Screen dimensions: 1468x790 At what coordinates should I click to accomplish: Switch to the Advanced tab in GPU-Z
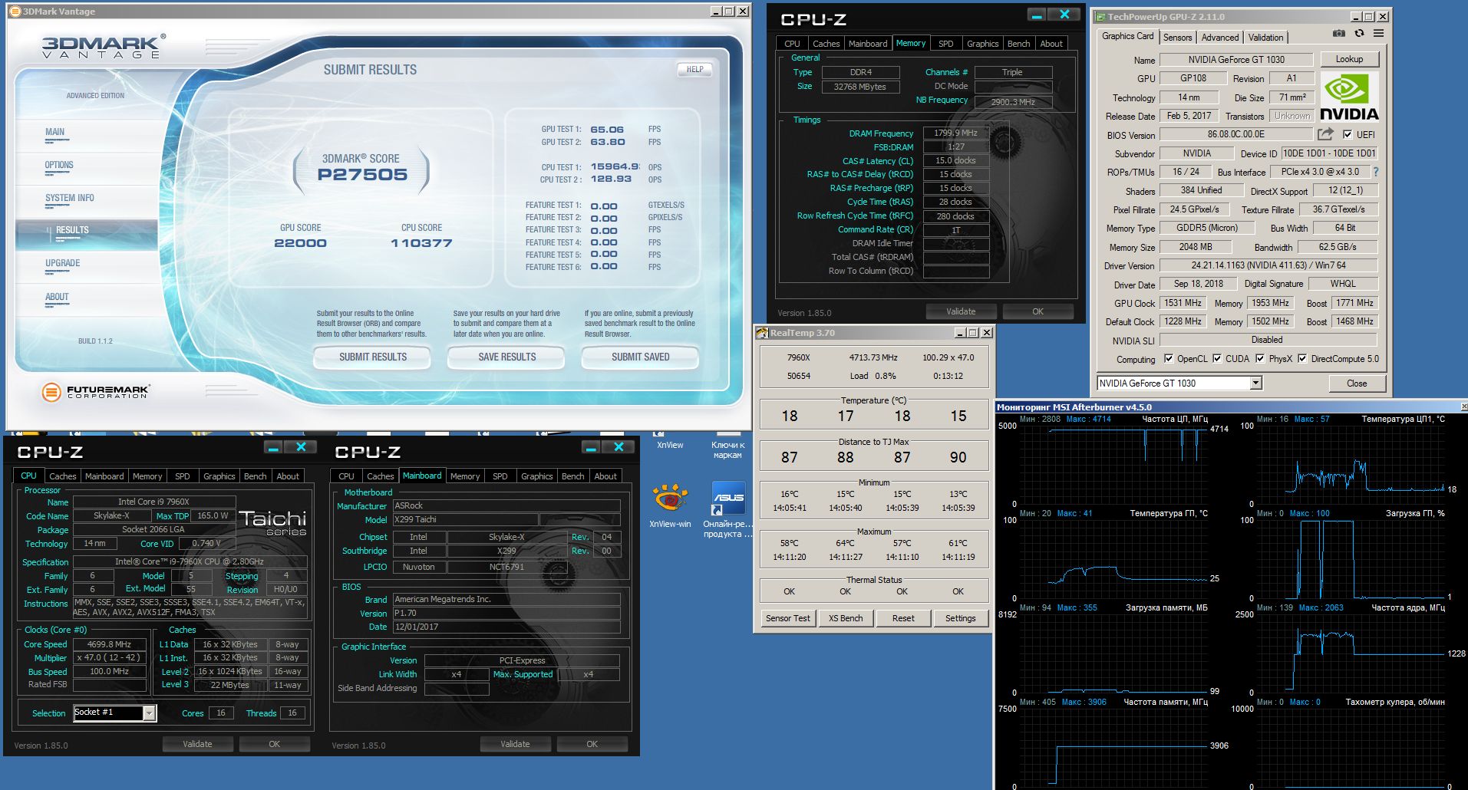coord(1219,38)
